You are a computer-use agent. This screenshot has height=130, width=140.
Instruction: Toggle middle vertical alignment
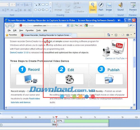click(x=12, y=10)
